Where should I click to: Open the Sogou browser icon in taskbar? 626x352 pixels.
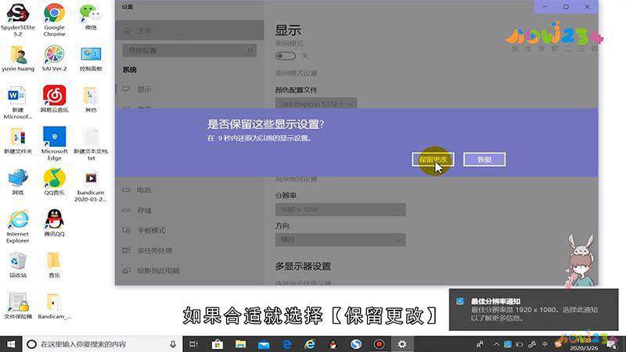356,344
